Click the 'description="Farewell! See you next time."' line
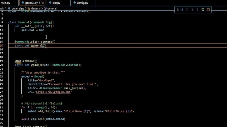227x127 pixels. (63, 84)
